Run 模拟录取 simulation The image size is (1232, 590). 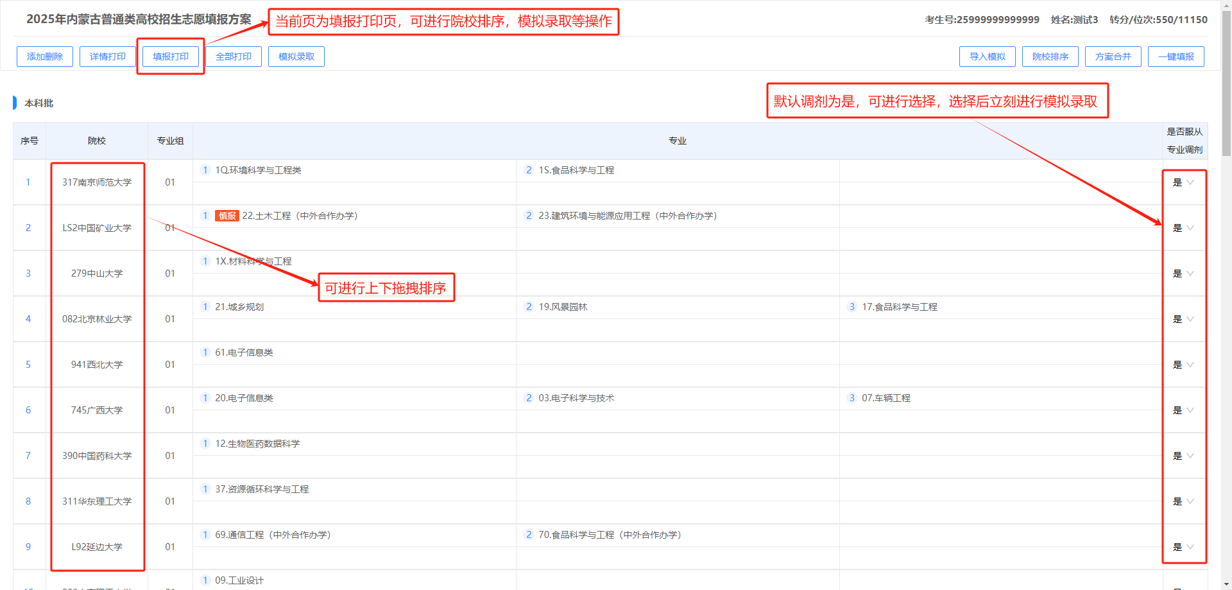point(296,56)
